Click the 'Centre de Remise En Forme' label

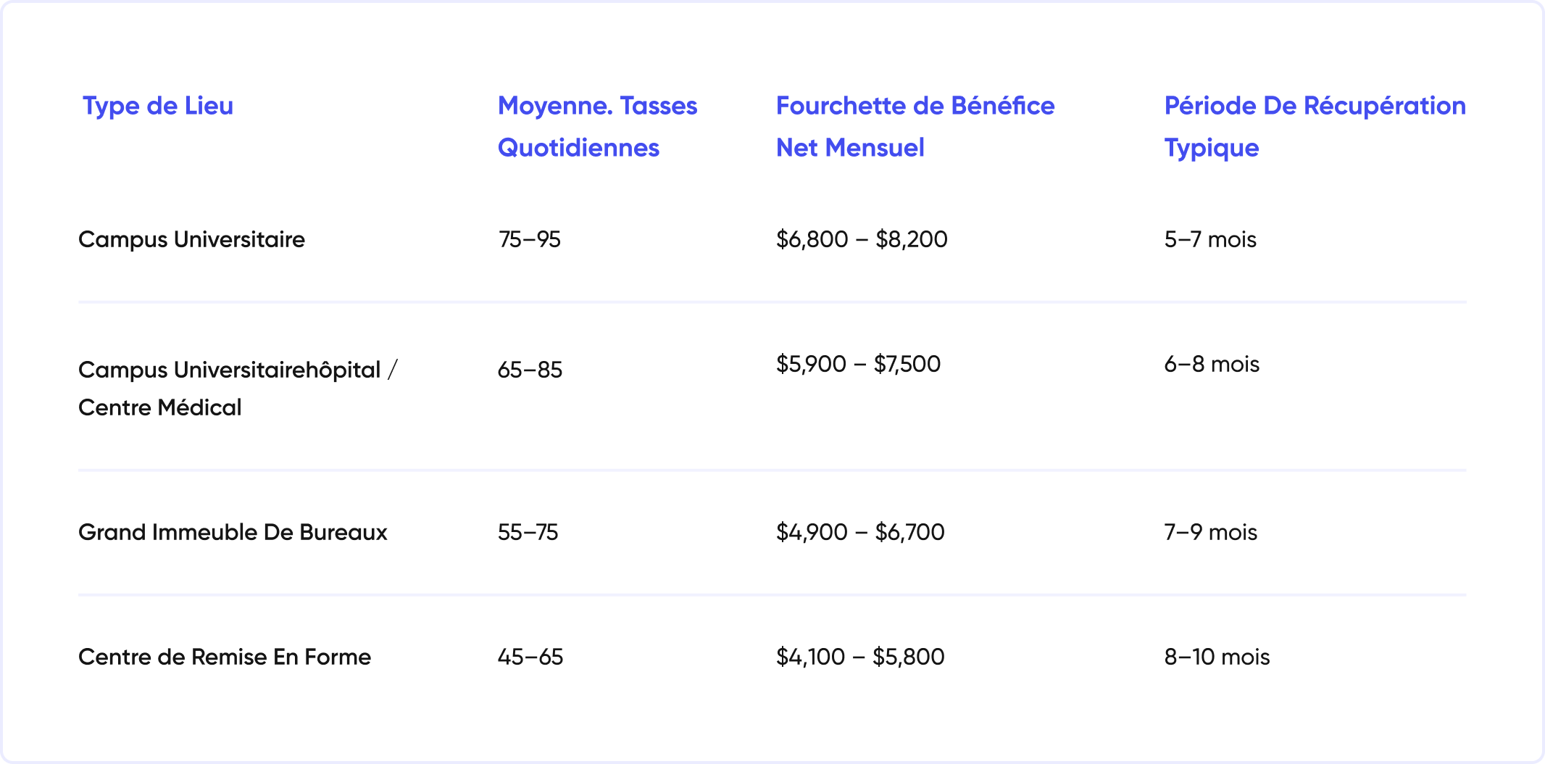[x=225, y=657]
